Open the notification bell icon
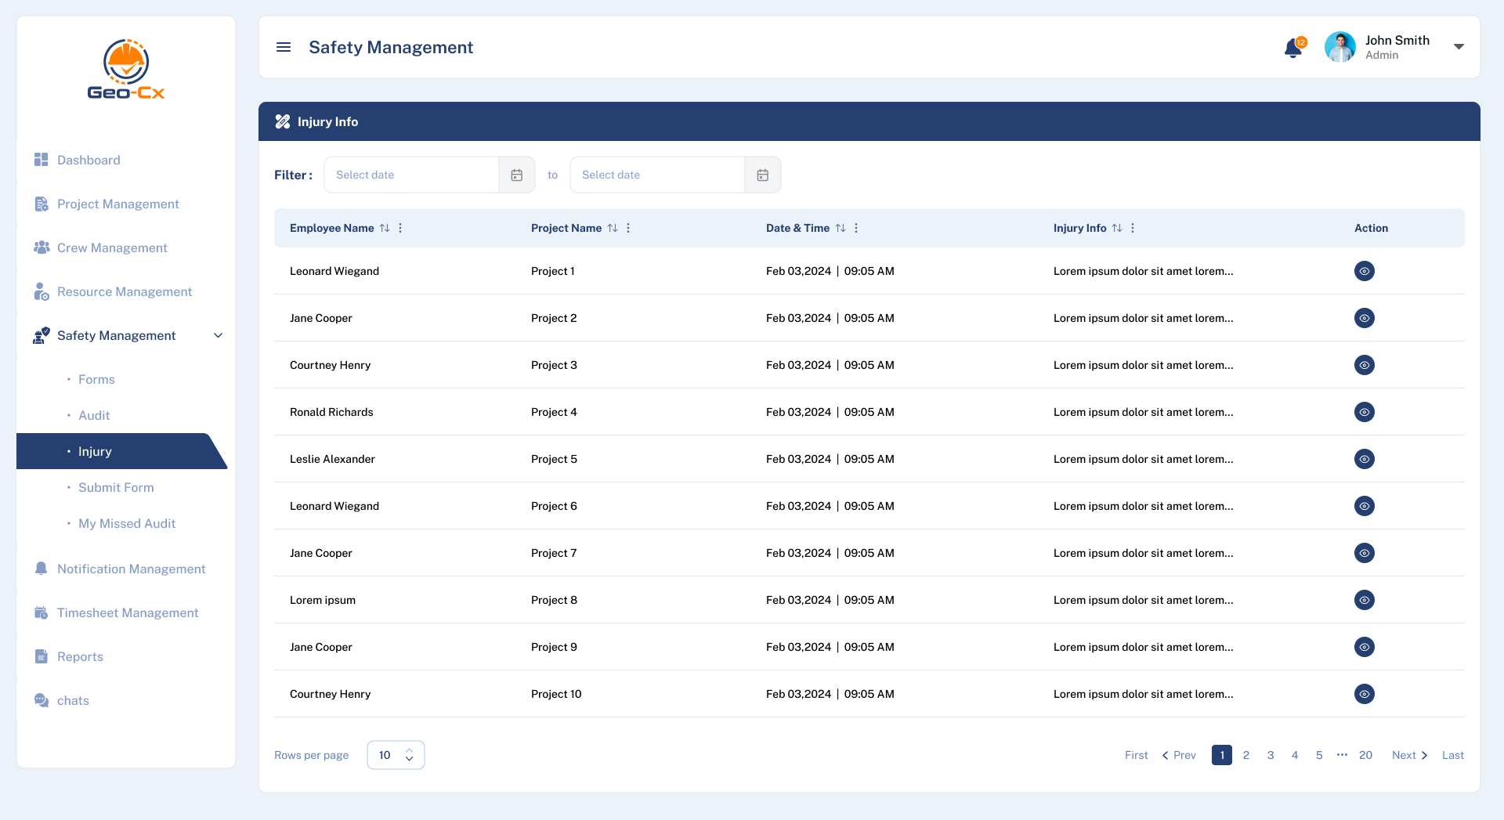 click(x=1293, y=48)
